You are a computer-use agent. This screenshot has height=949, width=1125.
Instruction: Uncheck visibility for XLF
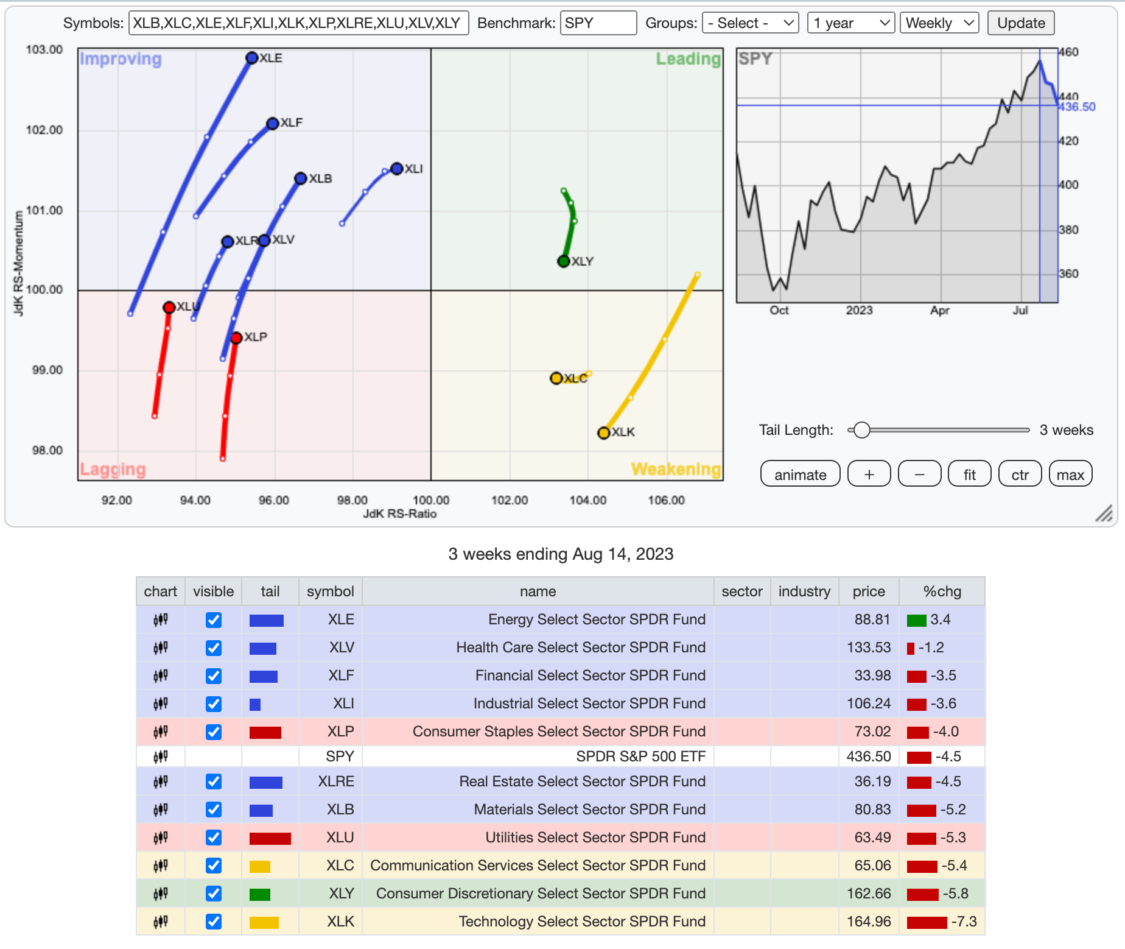214,676
